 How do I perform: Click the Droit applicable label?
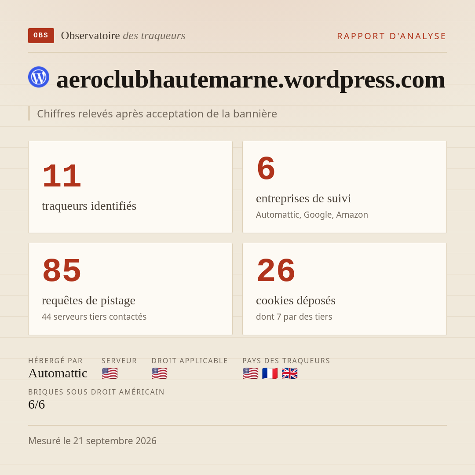(190, 361)
